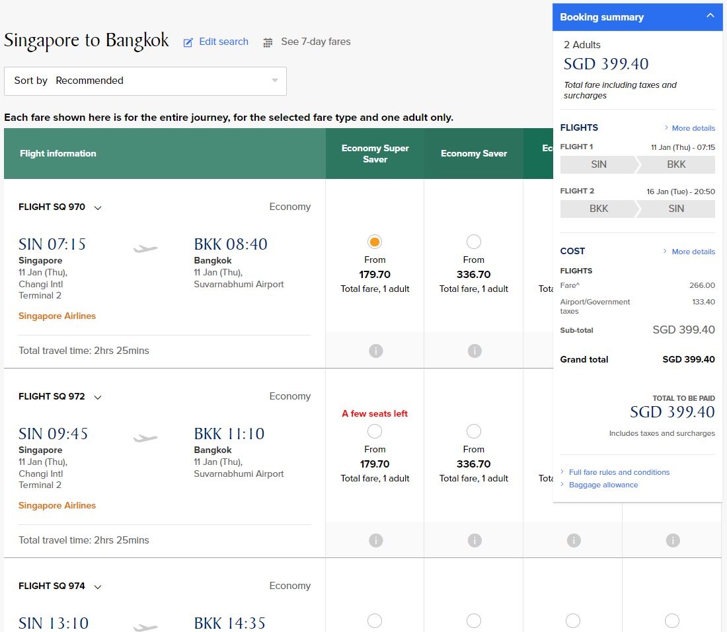
Task: Open SQ 972 fourth fare column info icon
Action: pos(673,540)
